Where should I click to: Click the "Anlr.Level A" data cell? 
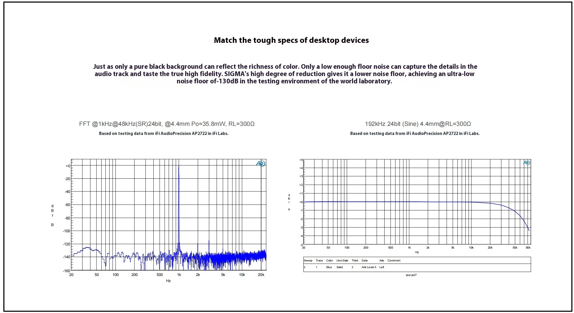pyautogui.click(x=369, y=267)
